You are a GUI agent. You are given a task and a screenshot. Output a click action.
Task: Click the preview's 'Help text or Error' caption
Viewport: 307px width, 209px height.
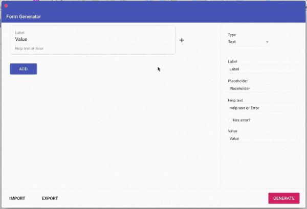[29, 49]
